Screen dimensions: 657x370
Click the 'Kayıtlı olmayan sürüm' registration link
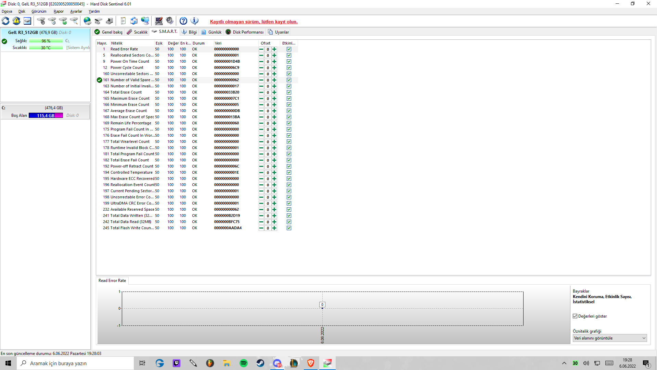[254, 22]
